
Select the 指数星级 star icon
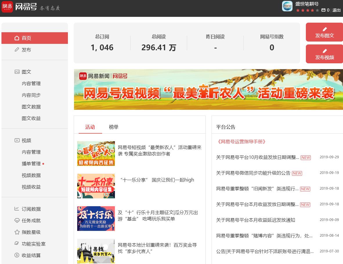point(17,232)
